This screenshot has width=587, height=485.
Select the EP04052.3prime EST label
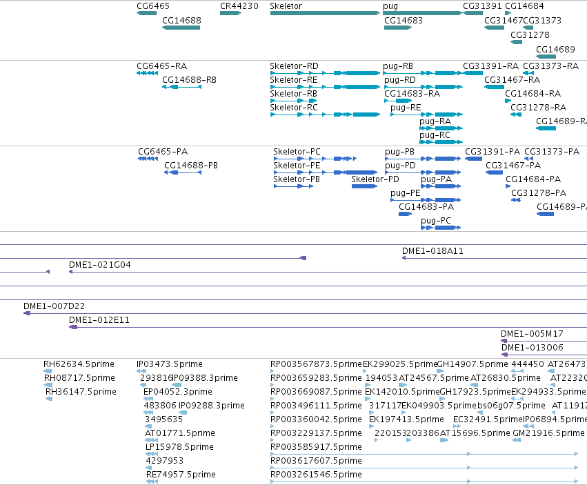point(178,392)
